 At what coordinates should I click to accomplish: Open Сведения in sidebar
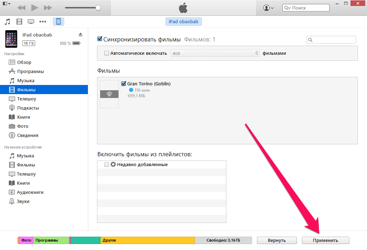(44, 135)
